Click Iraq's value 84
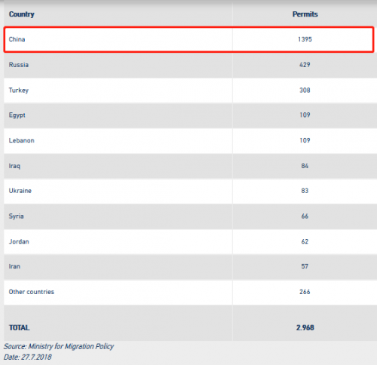The image size is (377, 365). click(305, 166)
